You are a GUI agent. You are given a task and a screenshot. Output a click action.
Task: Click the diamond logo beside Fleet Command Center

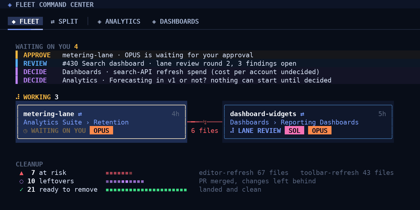[x=10, y=5]
